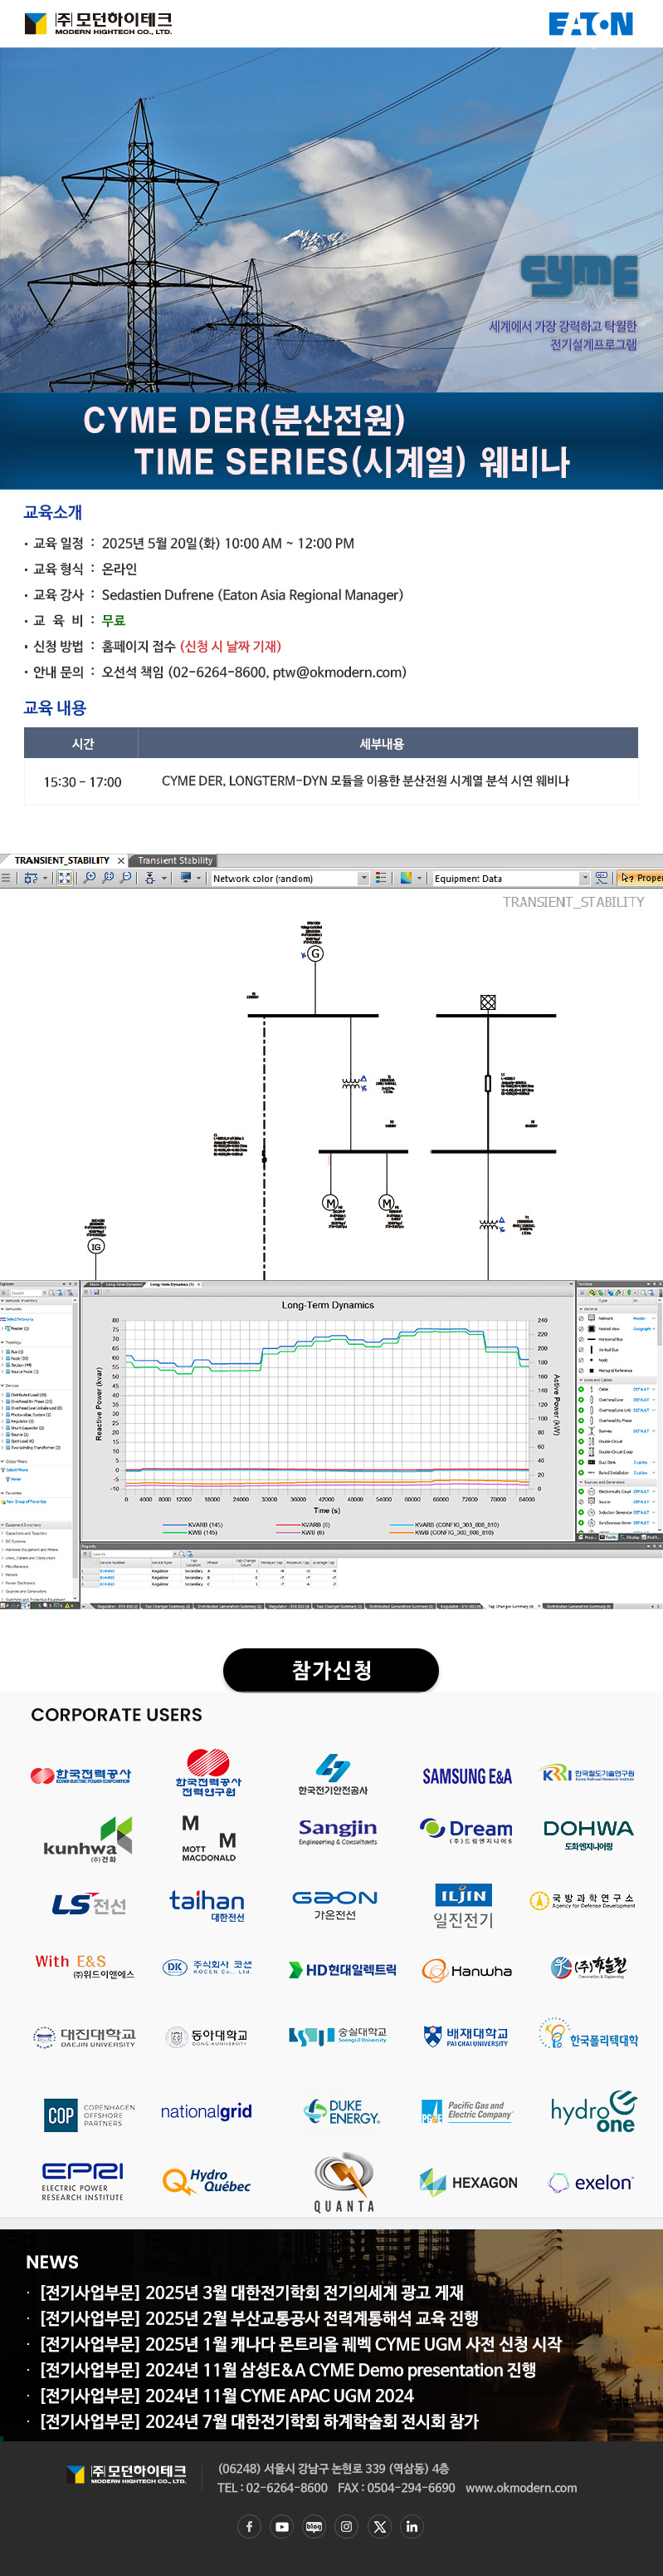Click the taihan 대한전선 logo
663x2576 pixels.
[x=207, y=1904]
